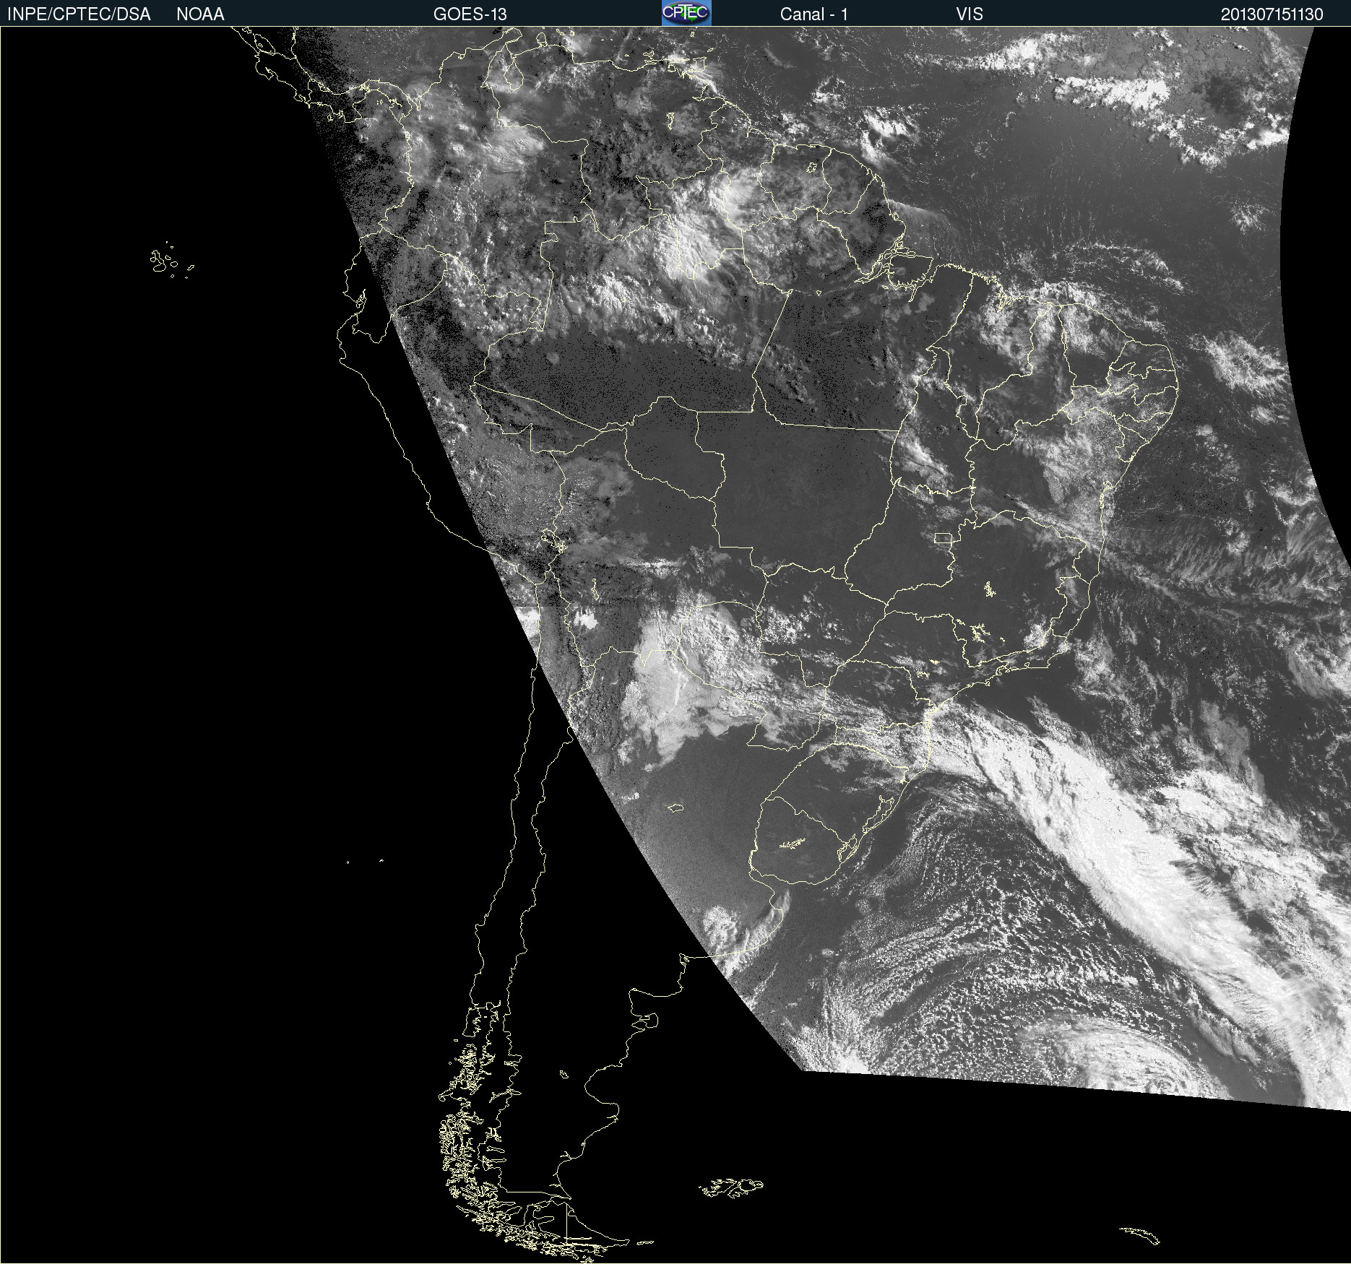This screenshot has height=1264, width=1351.
Task: Click the INPE/CPTEC/DSA header text
Action: coord(79,14)
